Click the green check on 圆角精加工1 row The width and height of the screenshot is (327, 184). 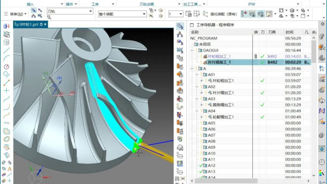coord(262,105)
